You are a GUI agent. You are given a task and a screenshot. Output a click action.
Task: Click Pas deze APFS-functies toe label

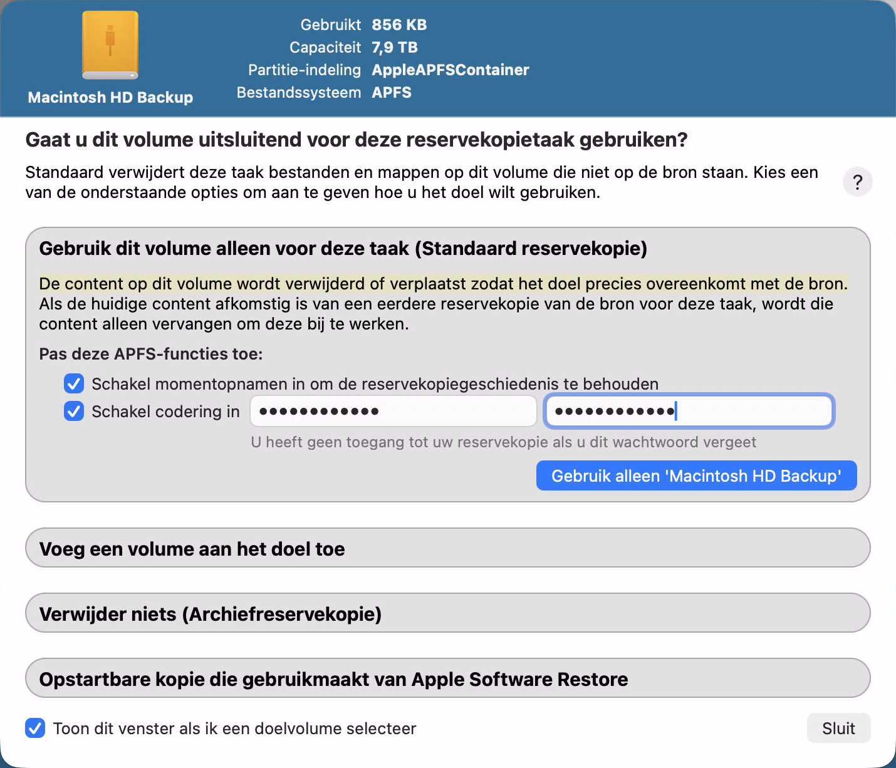(151, 354)
